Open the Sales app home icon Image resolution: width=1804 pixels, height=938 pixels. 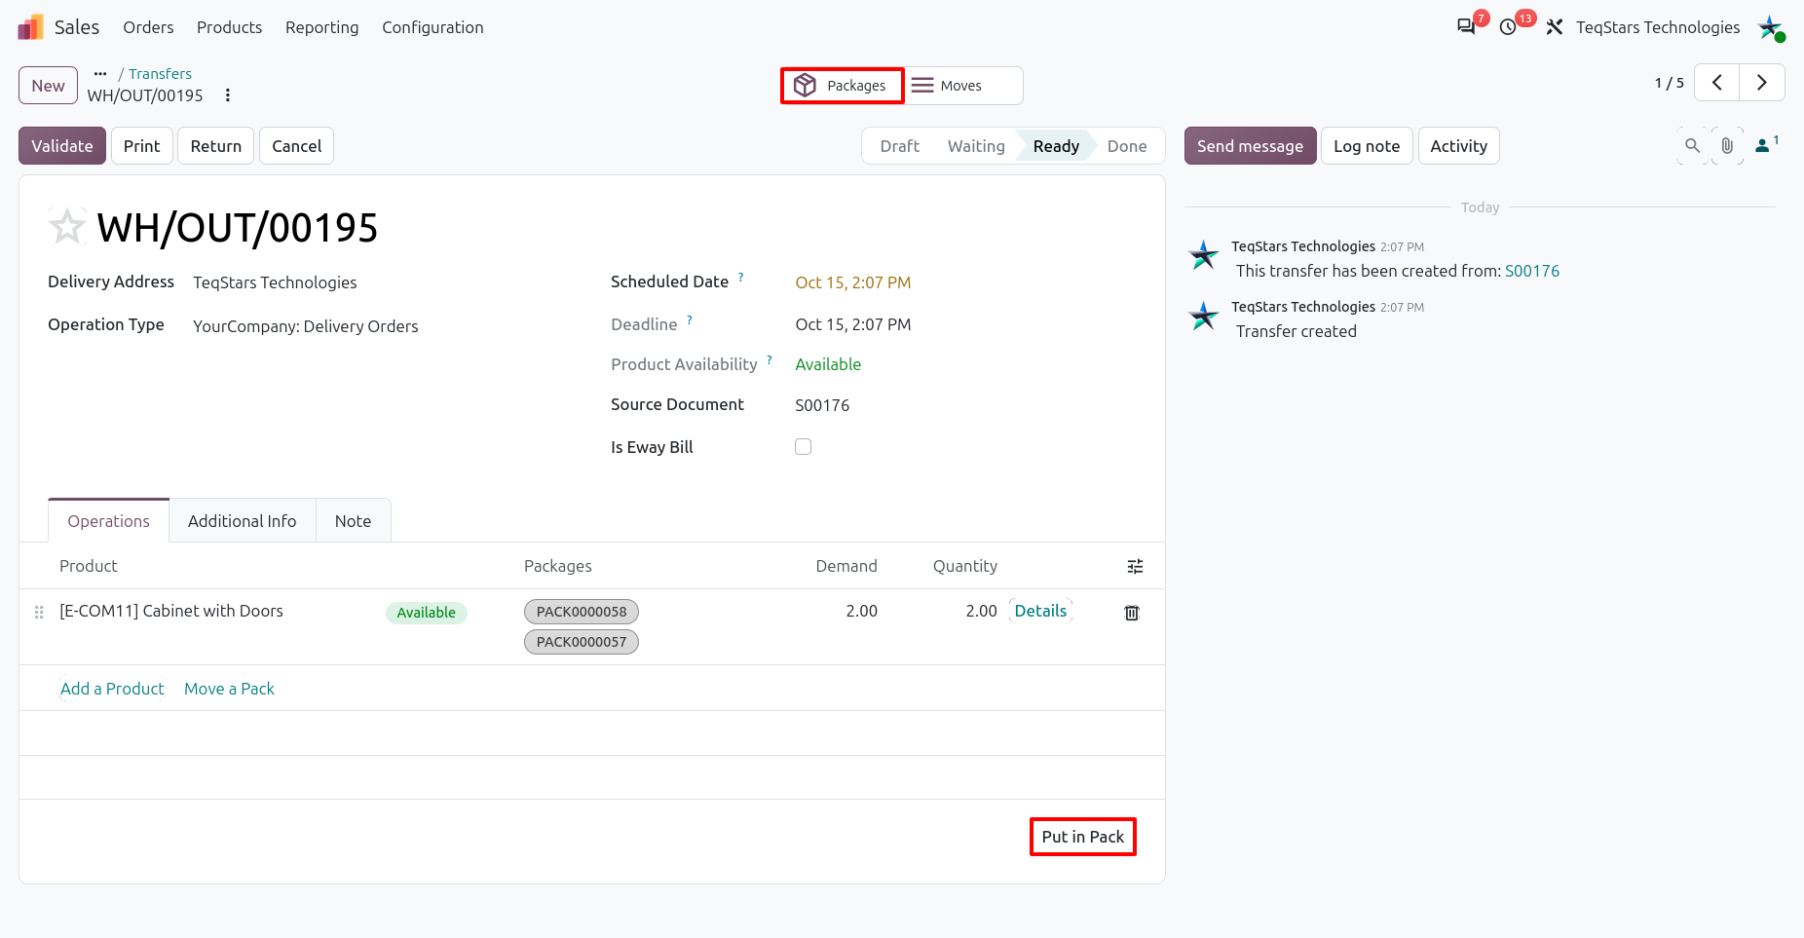click(31, 27)
